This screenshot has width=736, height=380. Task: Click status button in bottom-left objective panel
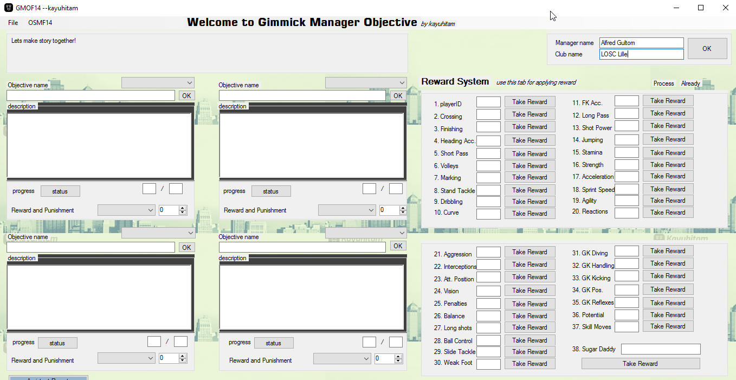pyautogui.click(x=57, y=343)
